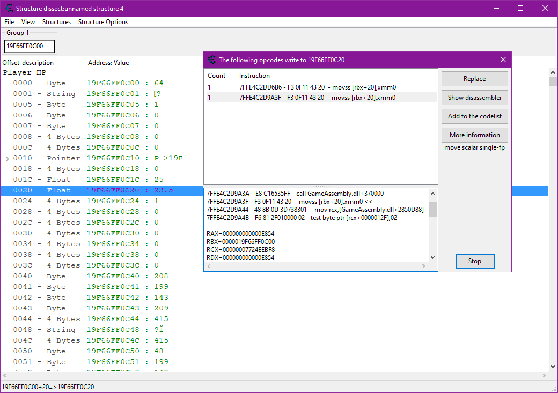Maximize the Structure dissect window

520,8
